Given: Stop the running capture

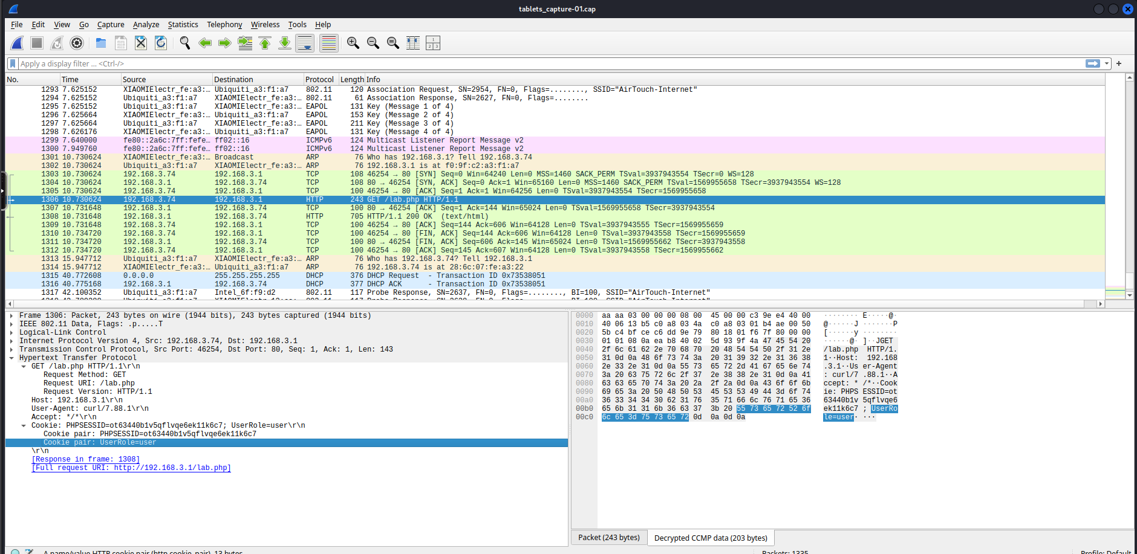Looking at the screenshot, I should [36, 43].
